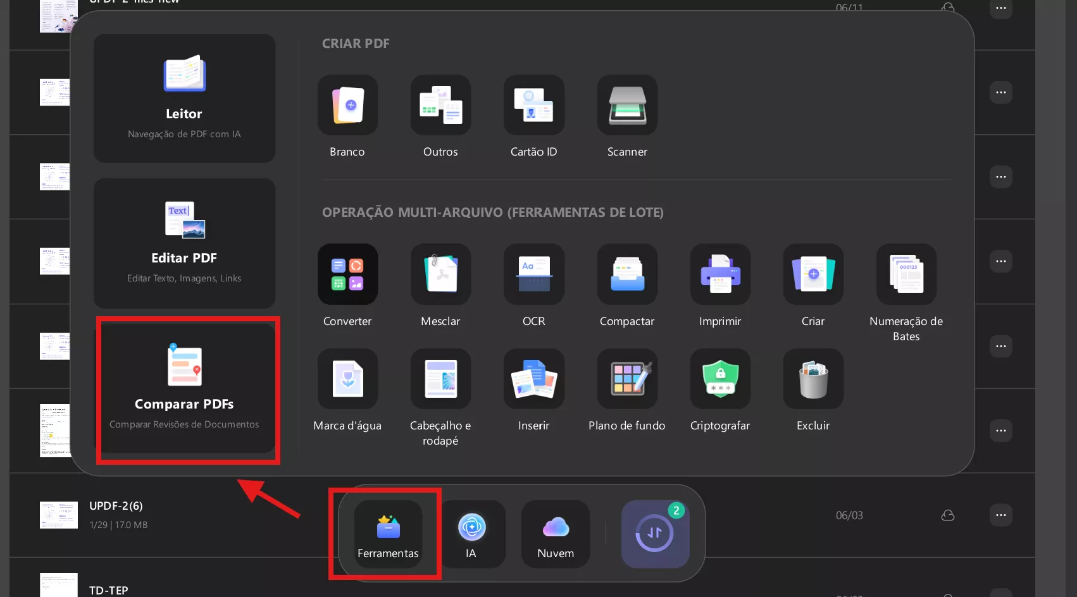This screenshot has width=1077, height=597.
Task: Create a Branco blank PDF
Action: [x=347, y=105]
